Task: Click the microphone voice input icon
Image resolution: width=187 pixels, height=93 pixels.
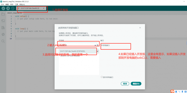Action: [x=182, y=91]
